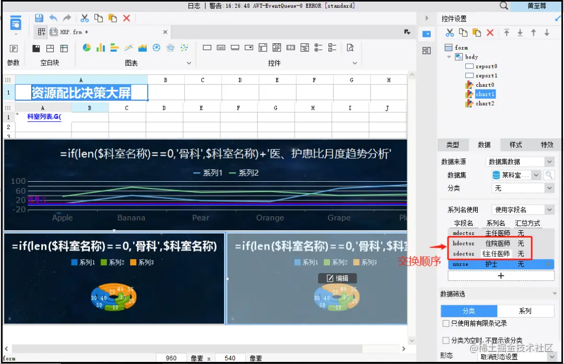Switch to the 样式 tab

(515, 145)
